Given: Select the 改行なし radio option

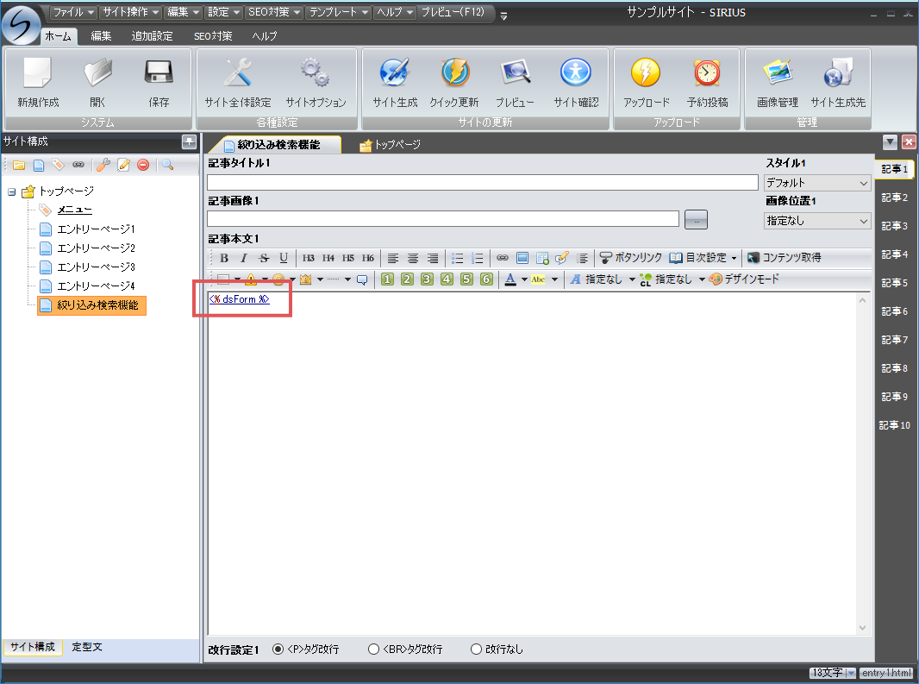Looking at the screenshot, I should 476,649.
